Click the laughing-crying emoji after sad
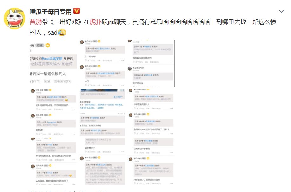 62,33
